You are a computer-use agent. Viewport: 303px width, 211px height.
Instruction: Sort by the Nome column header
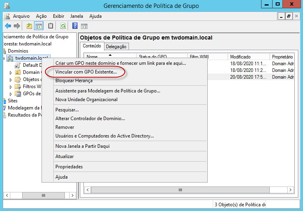point(110,56)
